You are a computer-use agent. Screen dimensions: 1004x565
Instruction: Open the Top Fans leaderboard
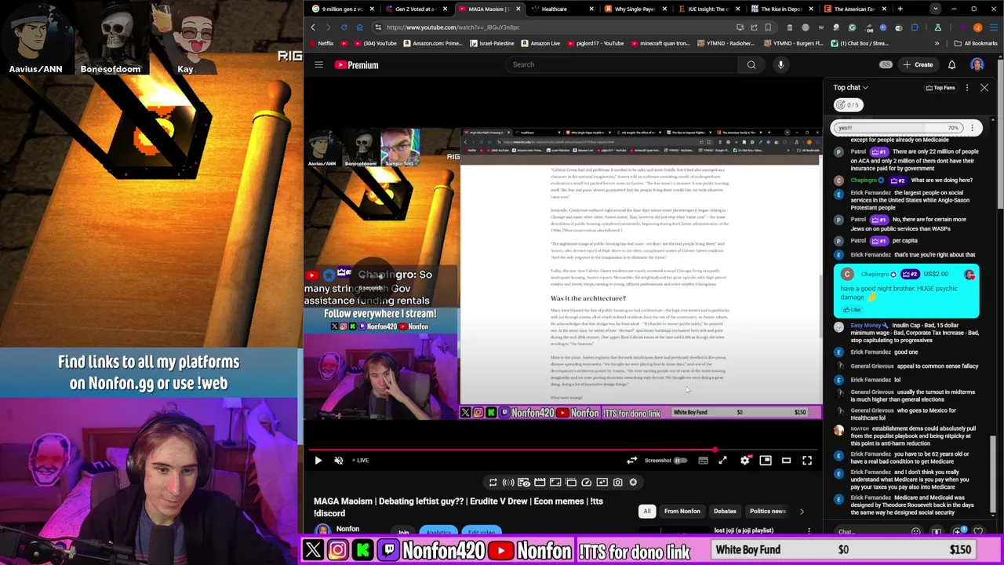(x=940, y=88)
